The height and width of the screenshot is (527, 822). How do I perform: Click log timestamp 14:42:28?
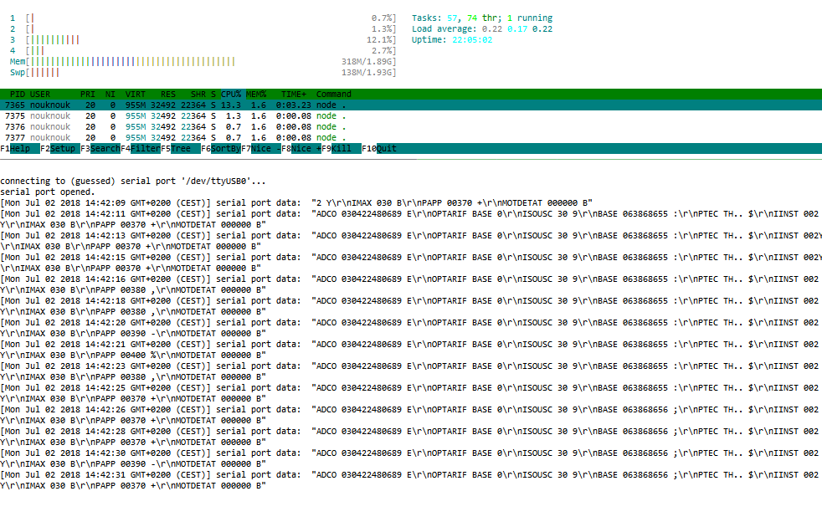pyautogui.click(x=105, y=431)
